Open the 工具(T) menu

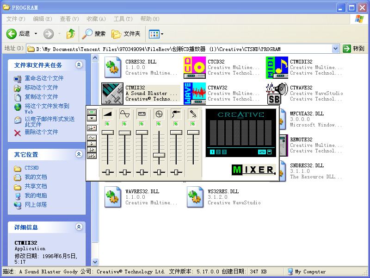coord(123,19)
